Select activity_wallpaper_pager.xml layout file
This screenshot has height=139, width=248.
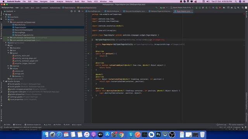(26, 61)
